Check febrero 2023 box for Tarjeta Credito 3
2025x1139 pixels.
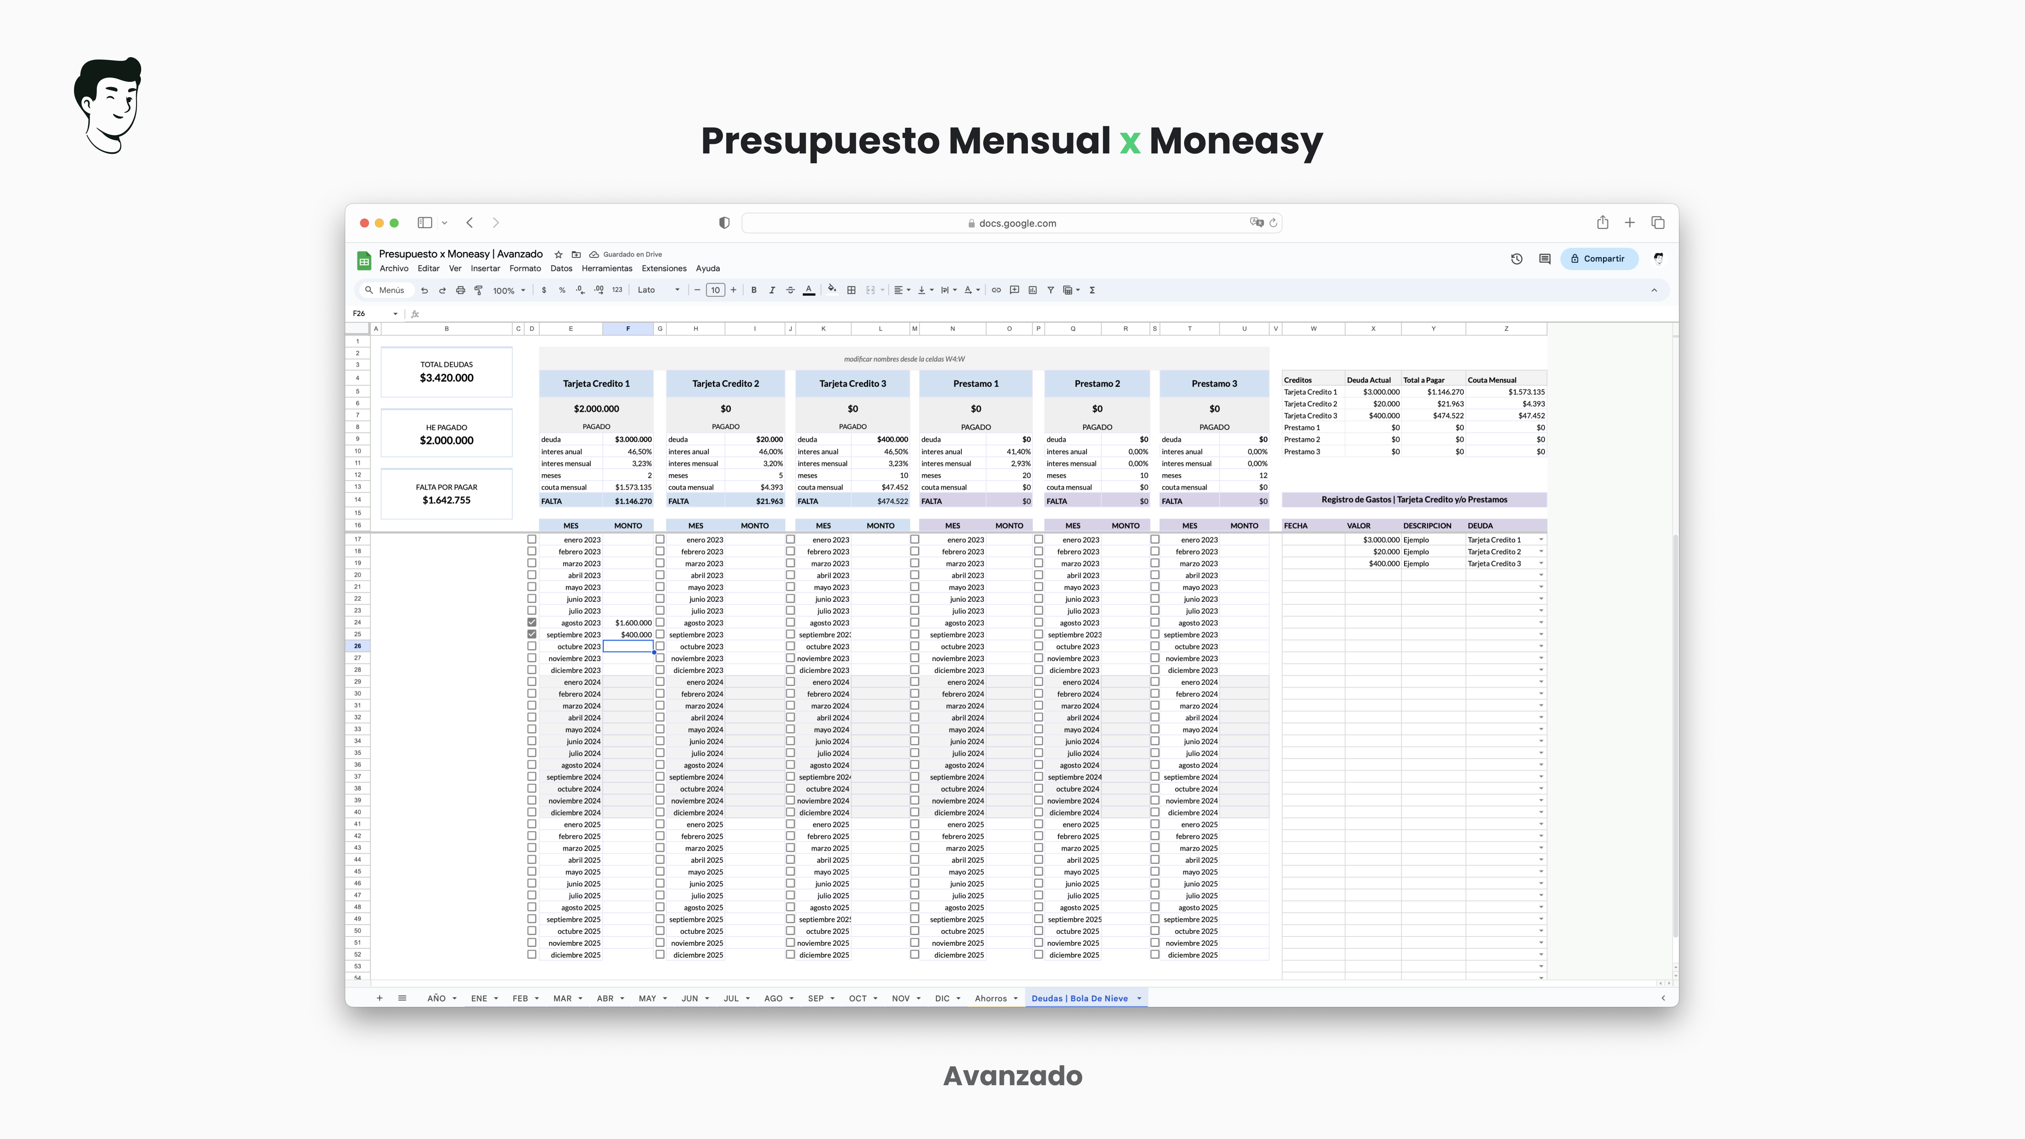(x=790, y=551)
